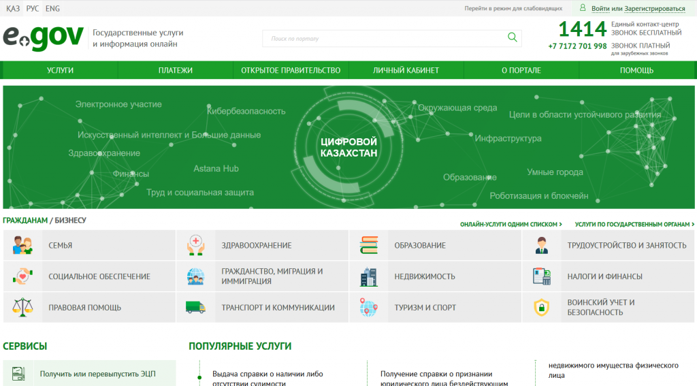Open the Услуги menu
697x386 pixels.
[60, 70]
